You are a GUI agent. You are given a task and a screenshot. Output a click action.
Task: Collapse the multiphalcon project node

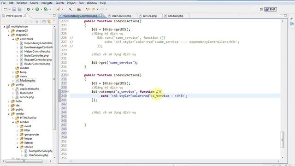pyautogui.click(x=4, y=27)
